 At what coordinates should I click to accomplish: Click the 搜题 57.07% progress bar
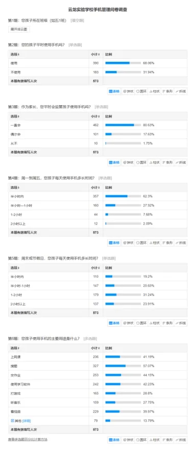click(123, 366)
